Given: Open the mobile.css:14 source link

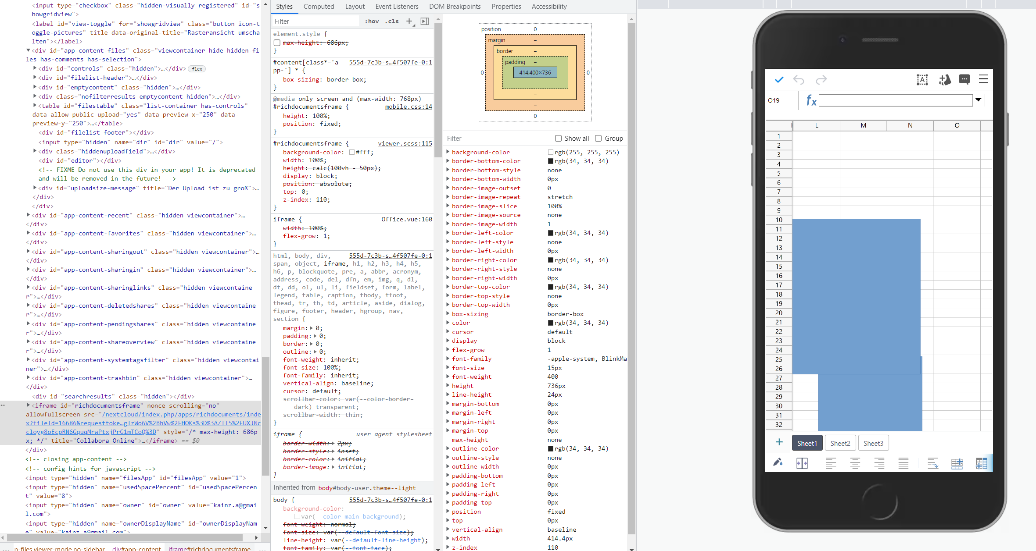Looking at the screenshot, I should tap(409, 107).
